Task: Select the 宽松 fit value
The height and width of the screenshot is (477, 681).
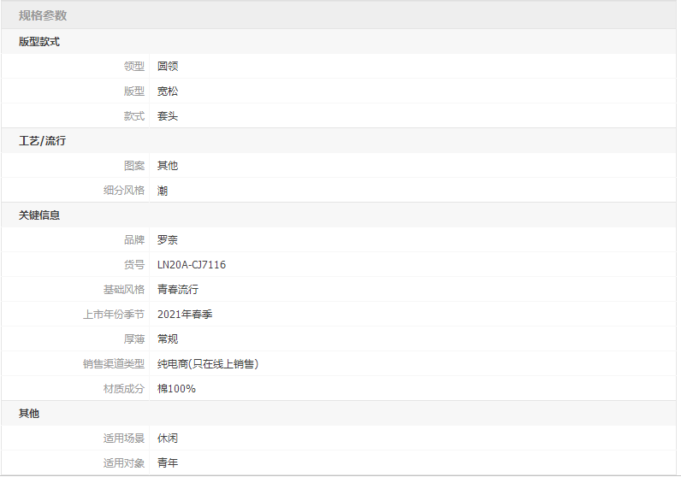Action: coord(168,91)
